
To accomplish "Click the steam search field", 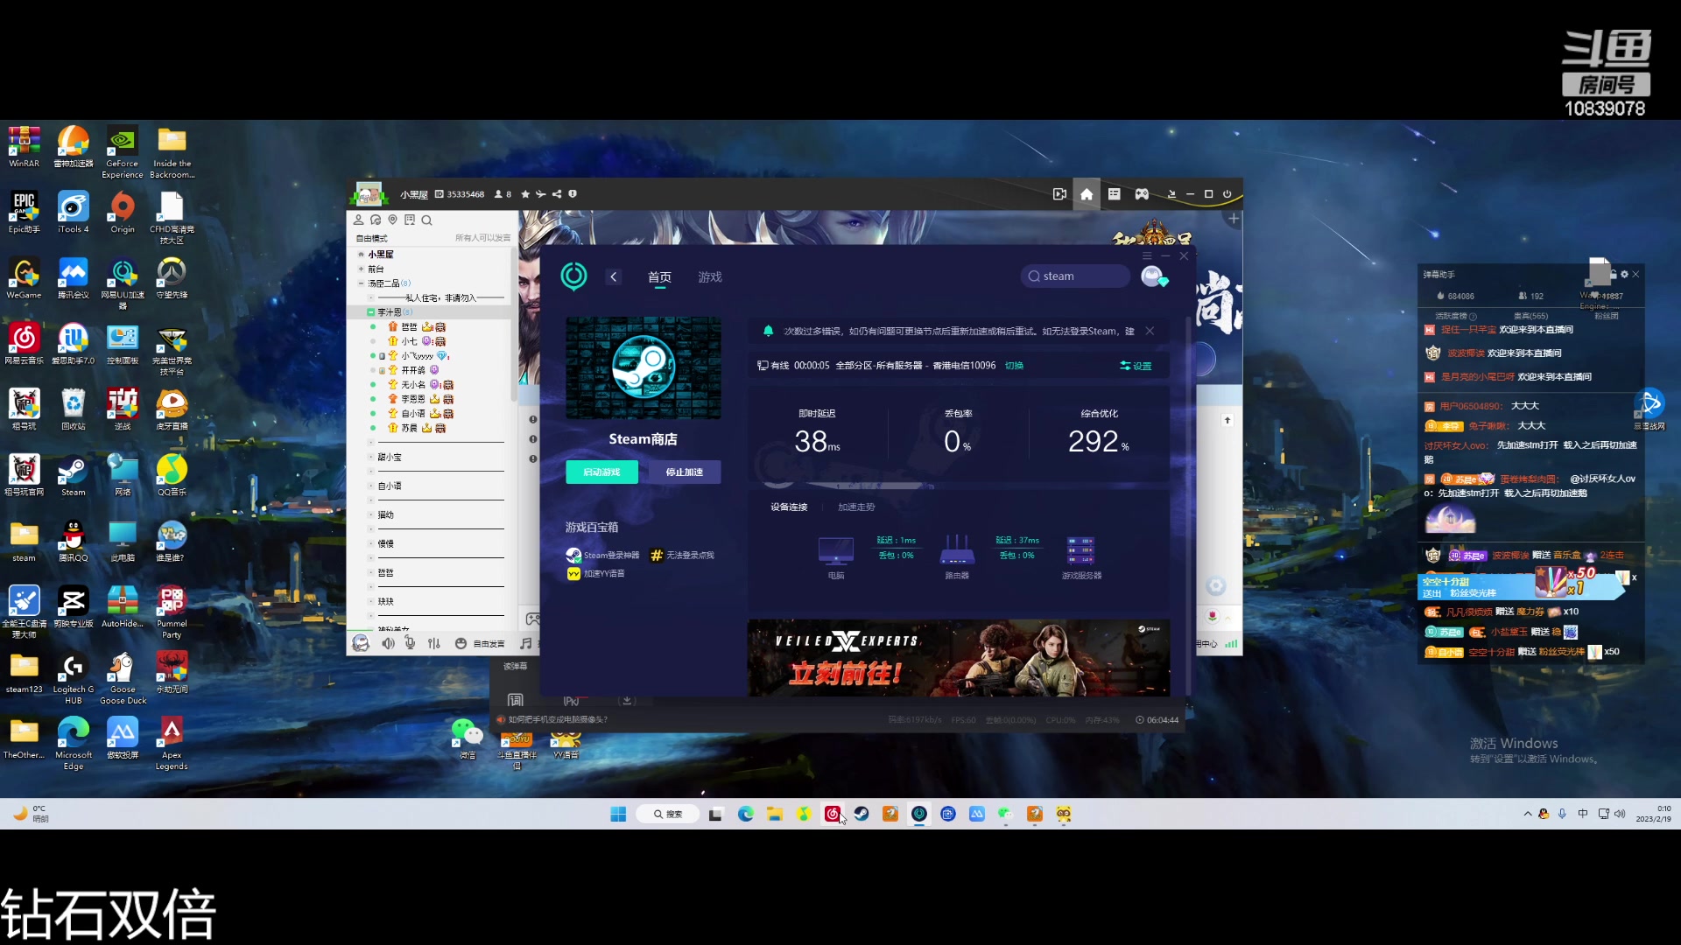I will [x=1075, y=276].
